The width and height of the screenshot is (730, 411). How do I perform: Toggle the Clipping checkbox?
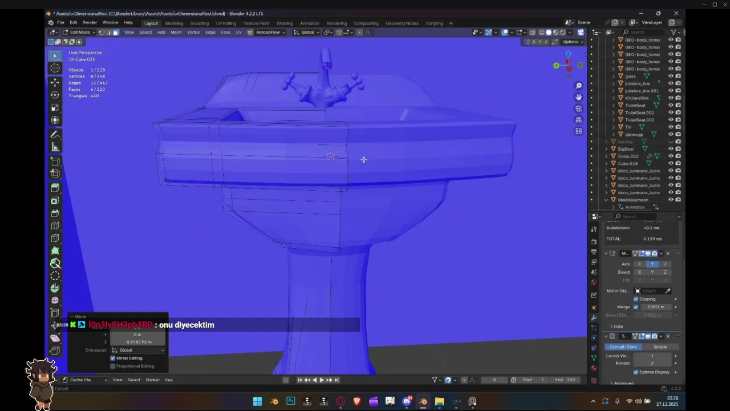tap(636, 299)
